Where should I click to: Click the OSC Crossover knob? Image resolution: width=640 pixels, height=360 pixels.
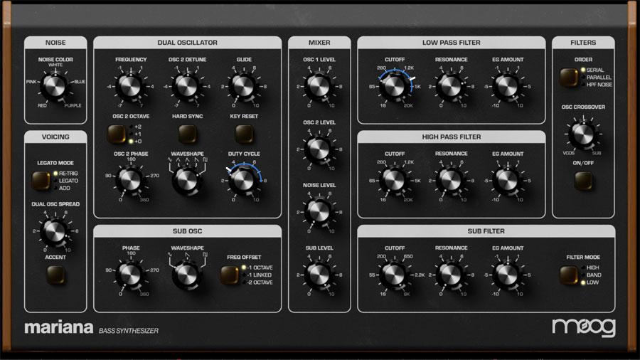(583, 134)
